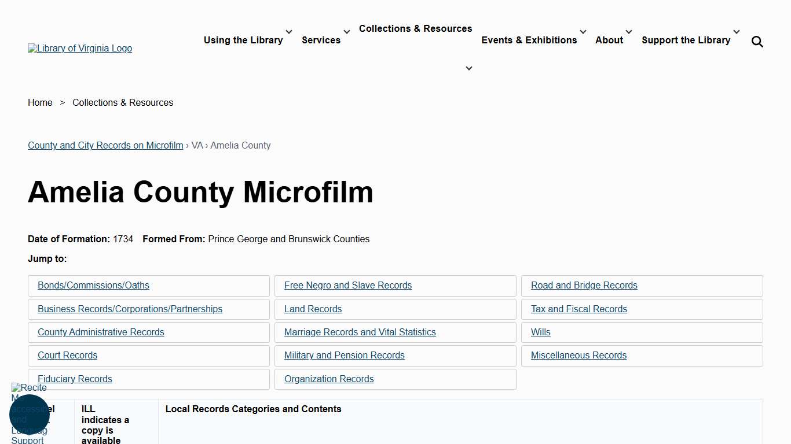Open County and City Records on Microfilm
791x444 pixels.
[x=105, y=145]
